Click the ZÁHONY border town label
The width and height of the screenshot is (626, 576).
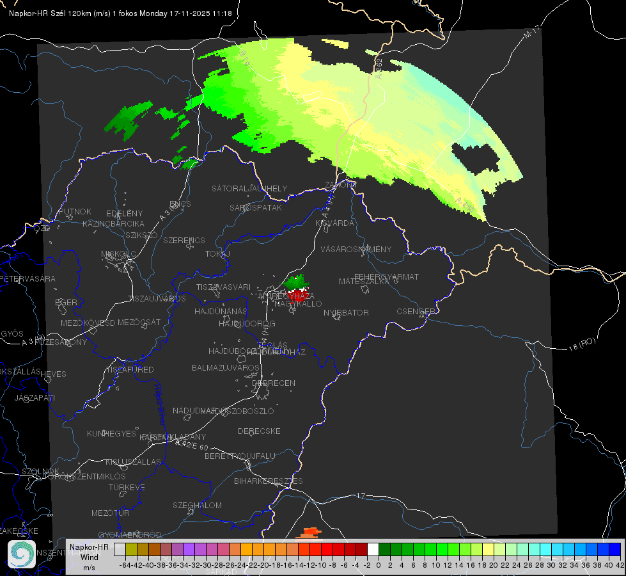click(340, 185)
